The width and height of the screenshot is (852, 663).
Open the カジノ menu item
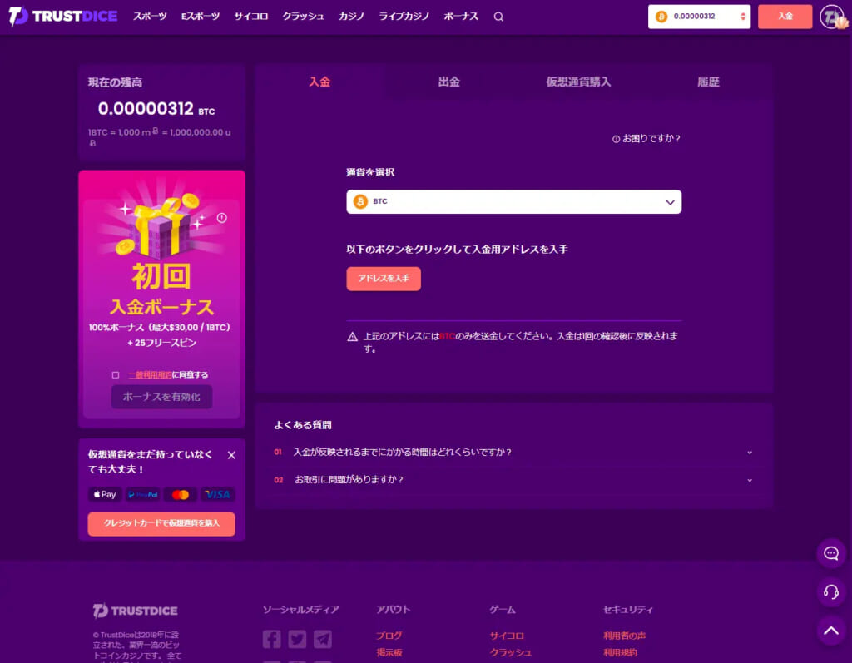click(x=352, y=17)
